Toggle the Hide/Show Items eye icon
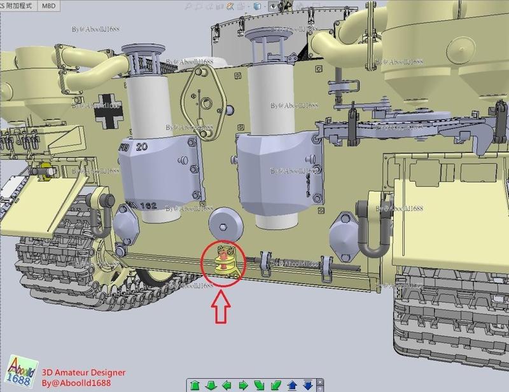 click(274, 6)
